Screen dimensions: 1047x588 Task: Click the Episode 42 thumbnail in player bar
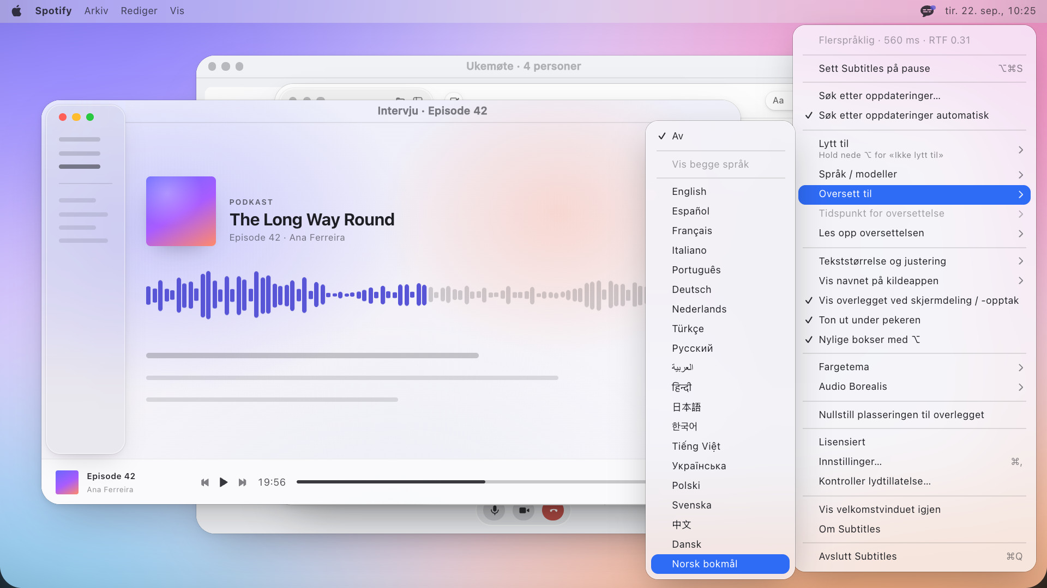point(67,482)
